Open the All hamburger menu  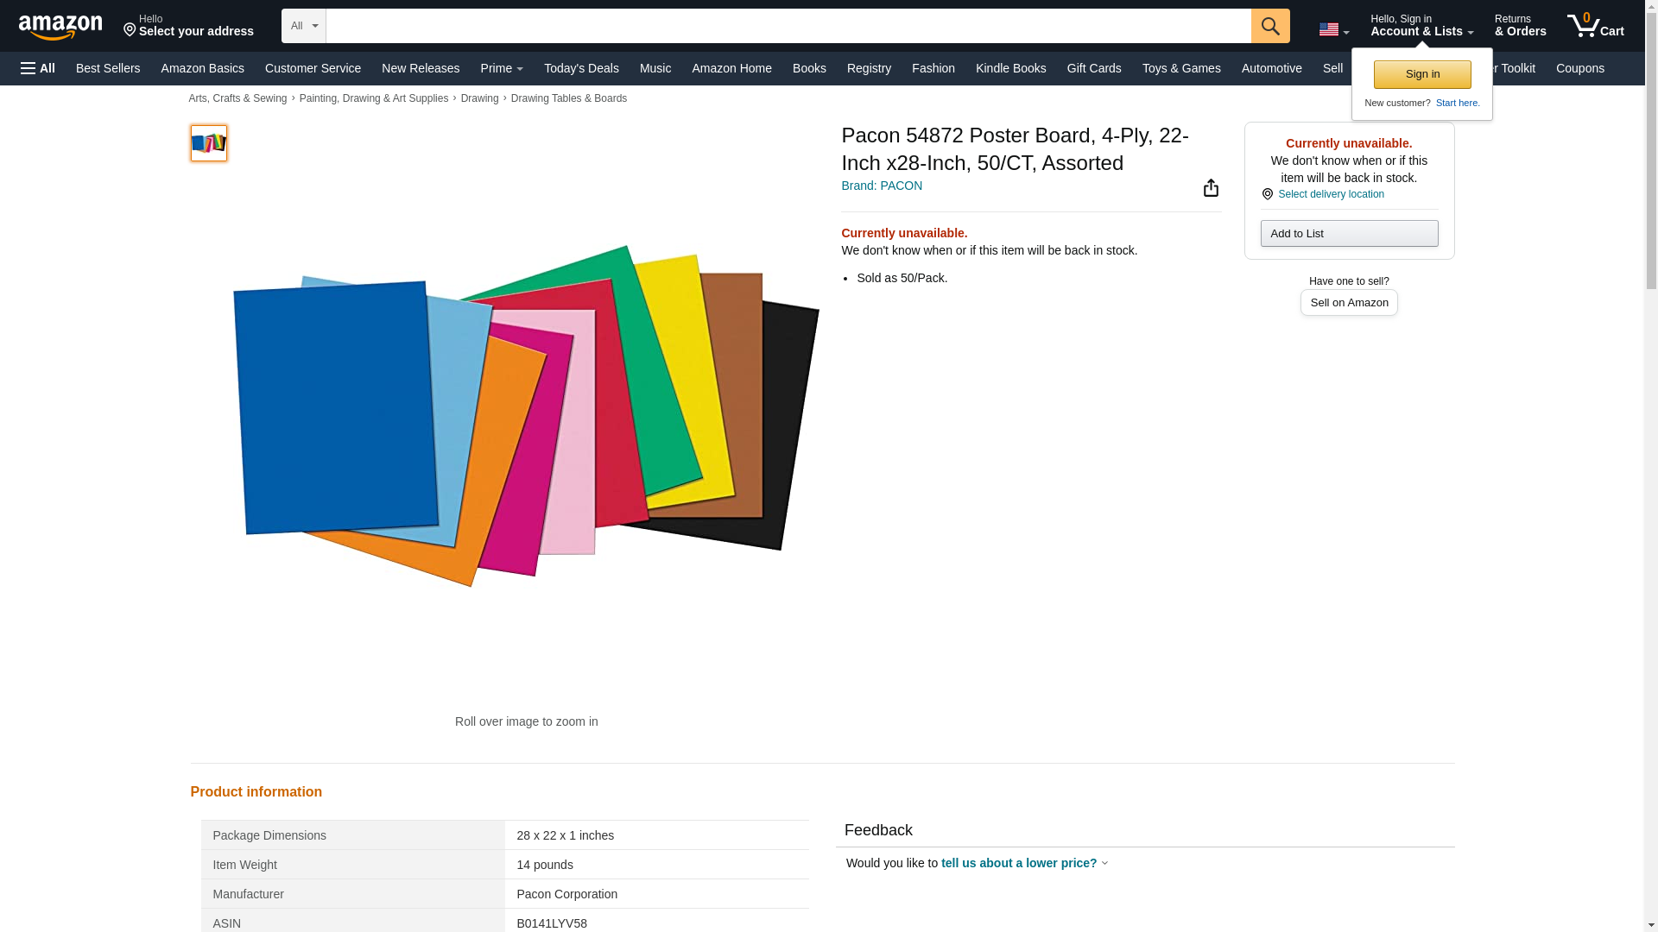(38, 68)
